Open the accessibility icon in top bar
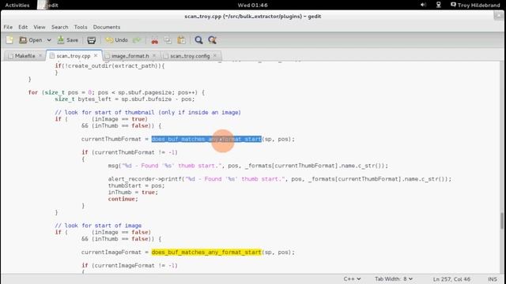Viewport: 506px width, 284px height. pyautogui.click(x=439, y=5)
